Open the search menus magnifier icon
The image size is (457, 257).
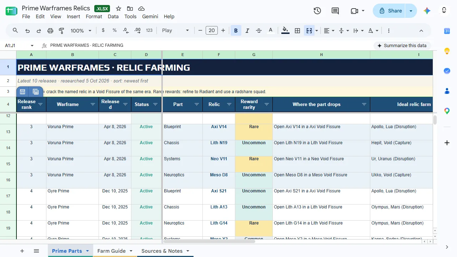pos(15,31)
